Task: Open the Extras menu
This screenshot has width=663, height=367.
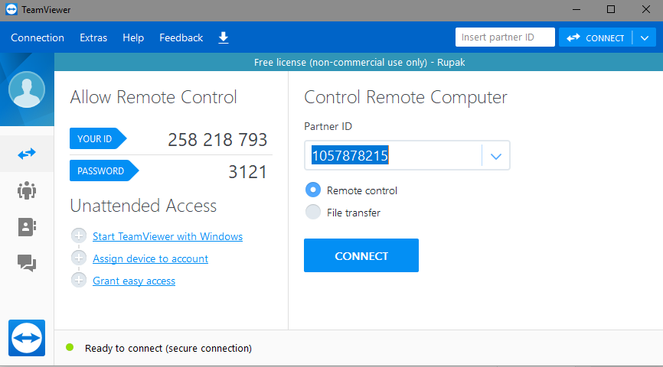Action: click(93, 37)
